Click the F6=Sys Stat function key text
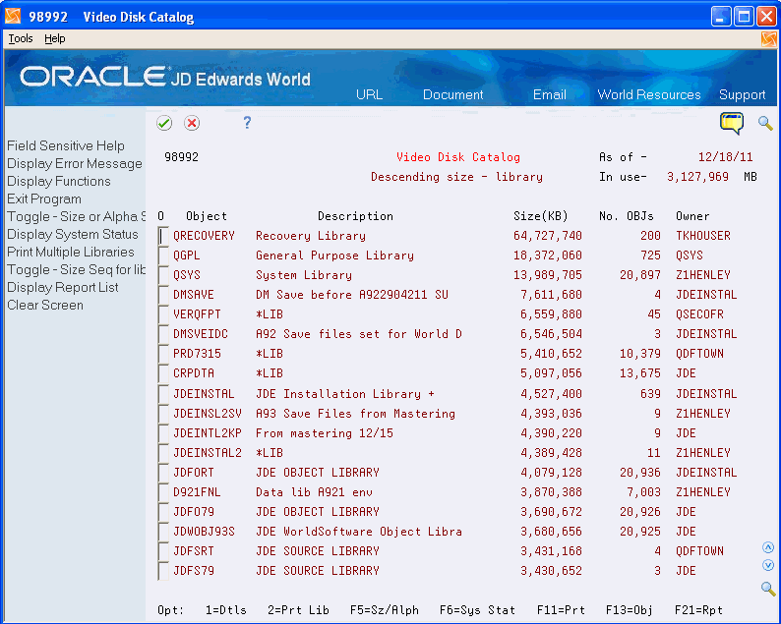781x624 pixels. point(477,610)
